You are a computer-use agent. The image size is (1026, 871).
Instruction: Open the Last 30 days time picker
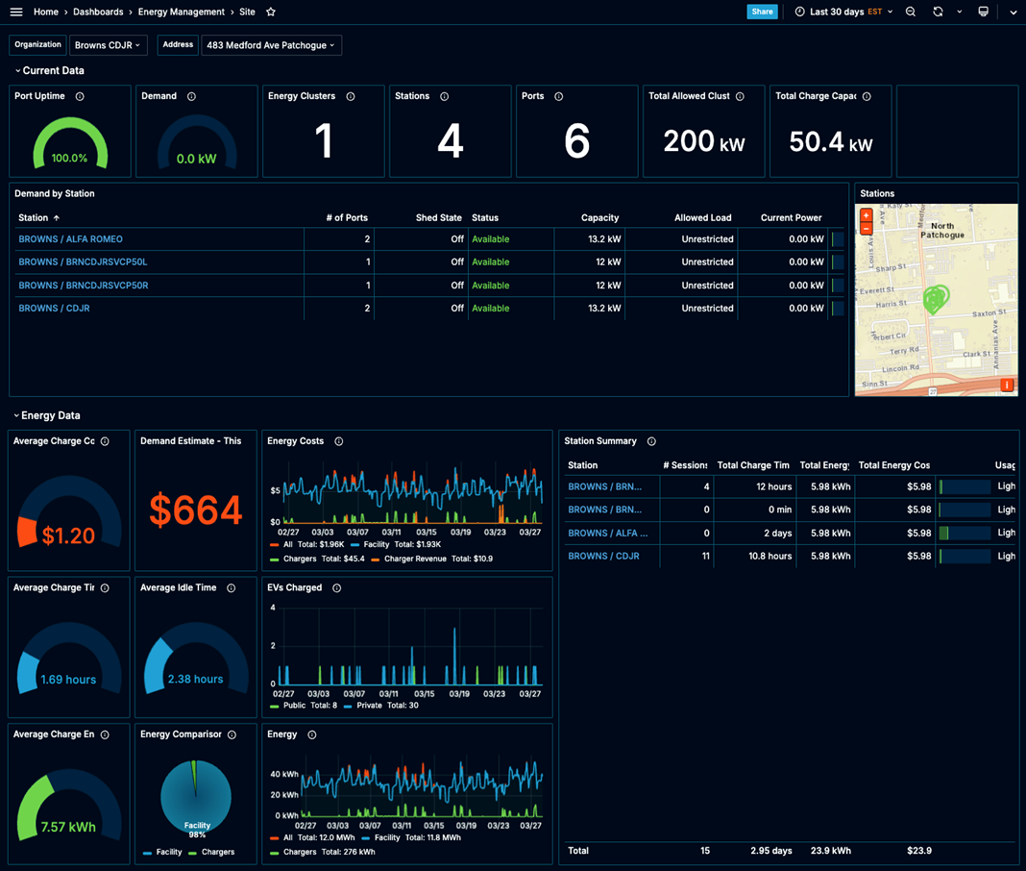pos(843,12)
